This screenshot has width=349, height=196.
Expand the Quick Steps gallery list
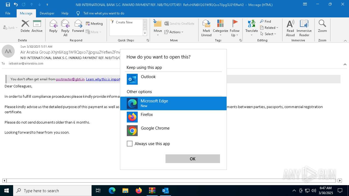145,33
